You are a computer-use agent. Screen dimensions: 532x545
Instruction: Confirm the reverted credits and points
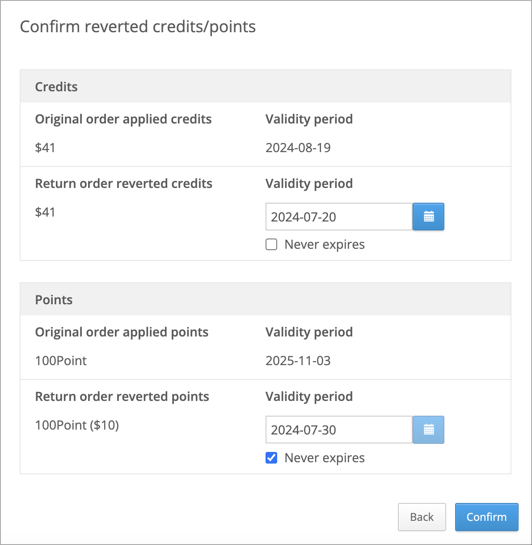click(486, 517)
